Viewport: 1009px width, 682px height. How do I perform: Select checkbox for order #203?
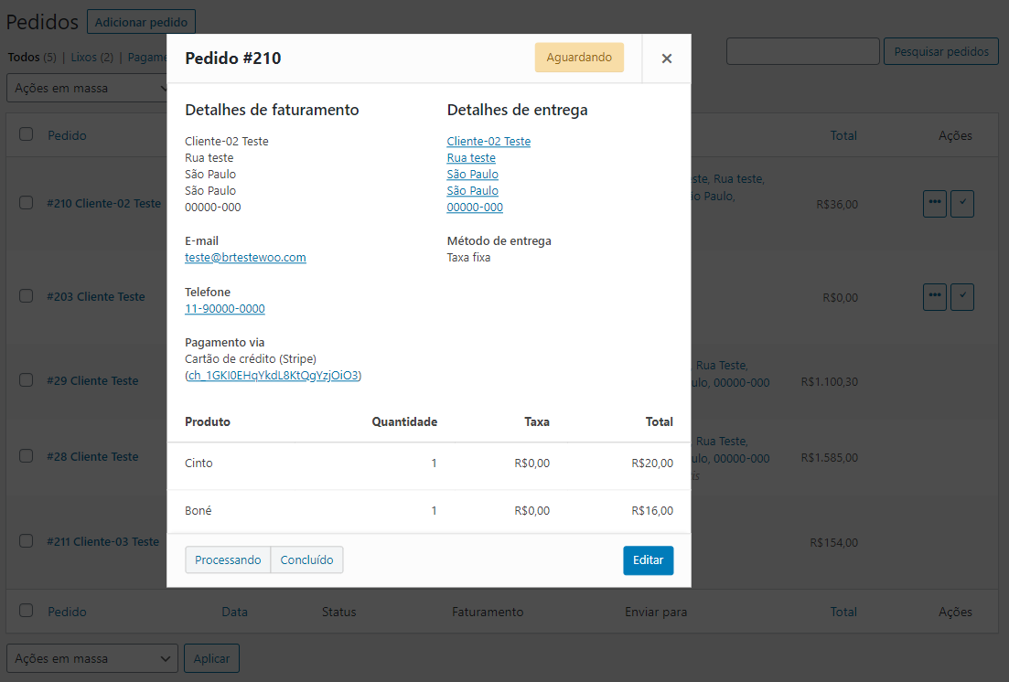(27, 296)
